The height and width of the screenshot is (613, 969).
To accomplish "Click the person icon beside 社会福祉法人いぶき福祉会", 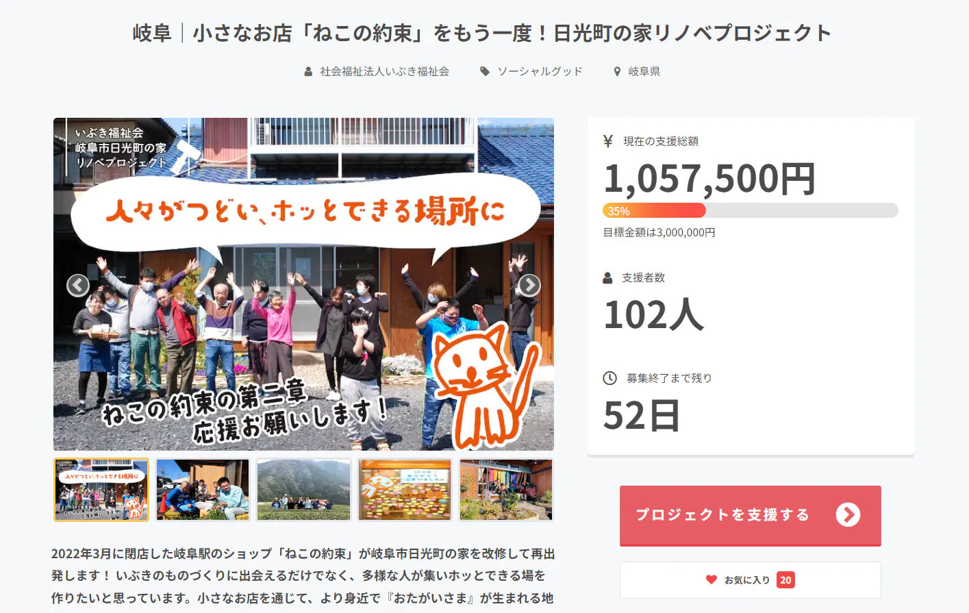I will (308, 71).
